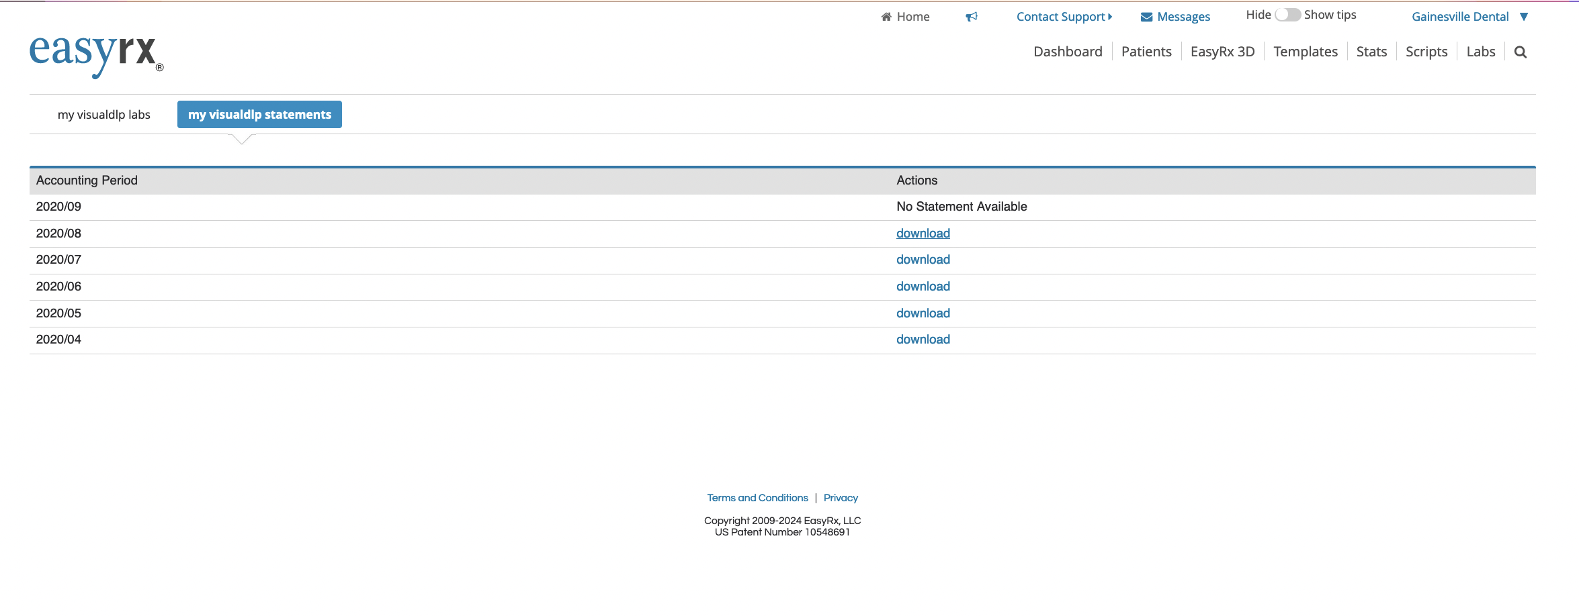Download the 2020/06 statement

click(923, 287)
